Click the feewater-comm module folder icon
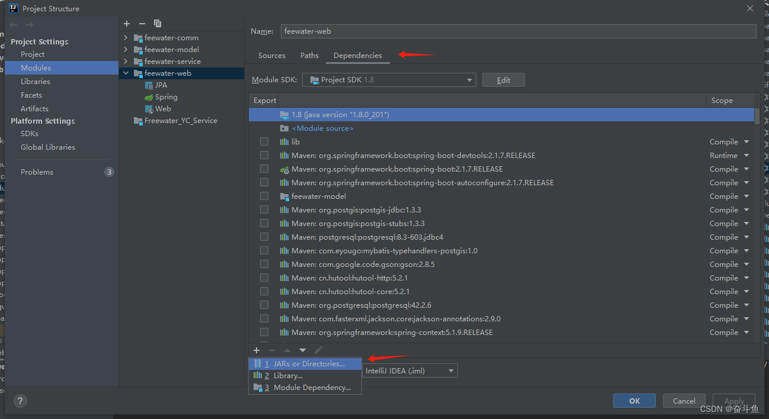Viewport: 769px width, 419px height. [x=139, y=38]
